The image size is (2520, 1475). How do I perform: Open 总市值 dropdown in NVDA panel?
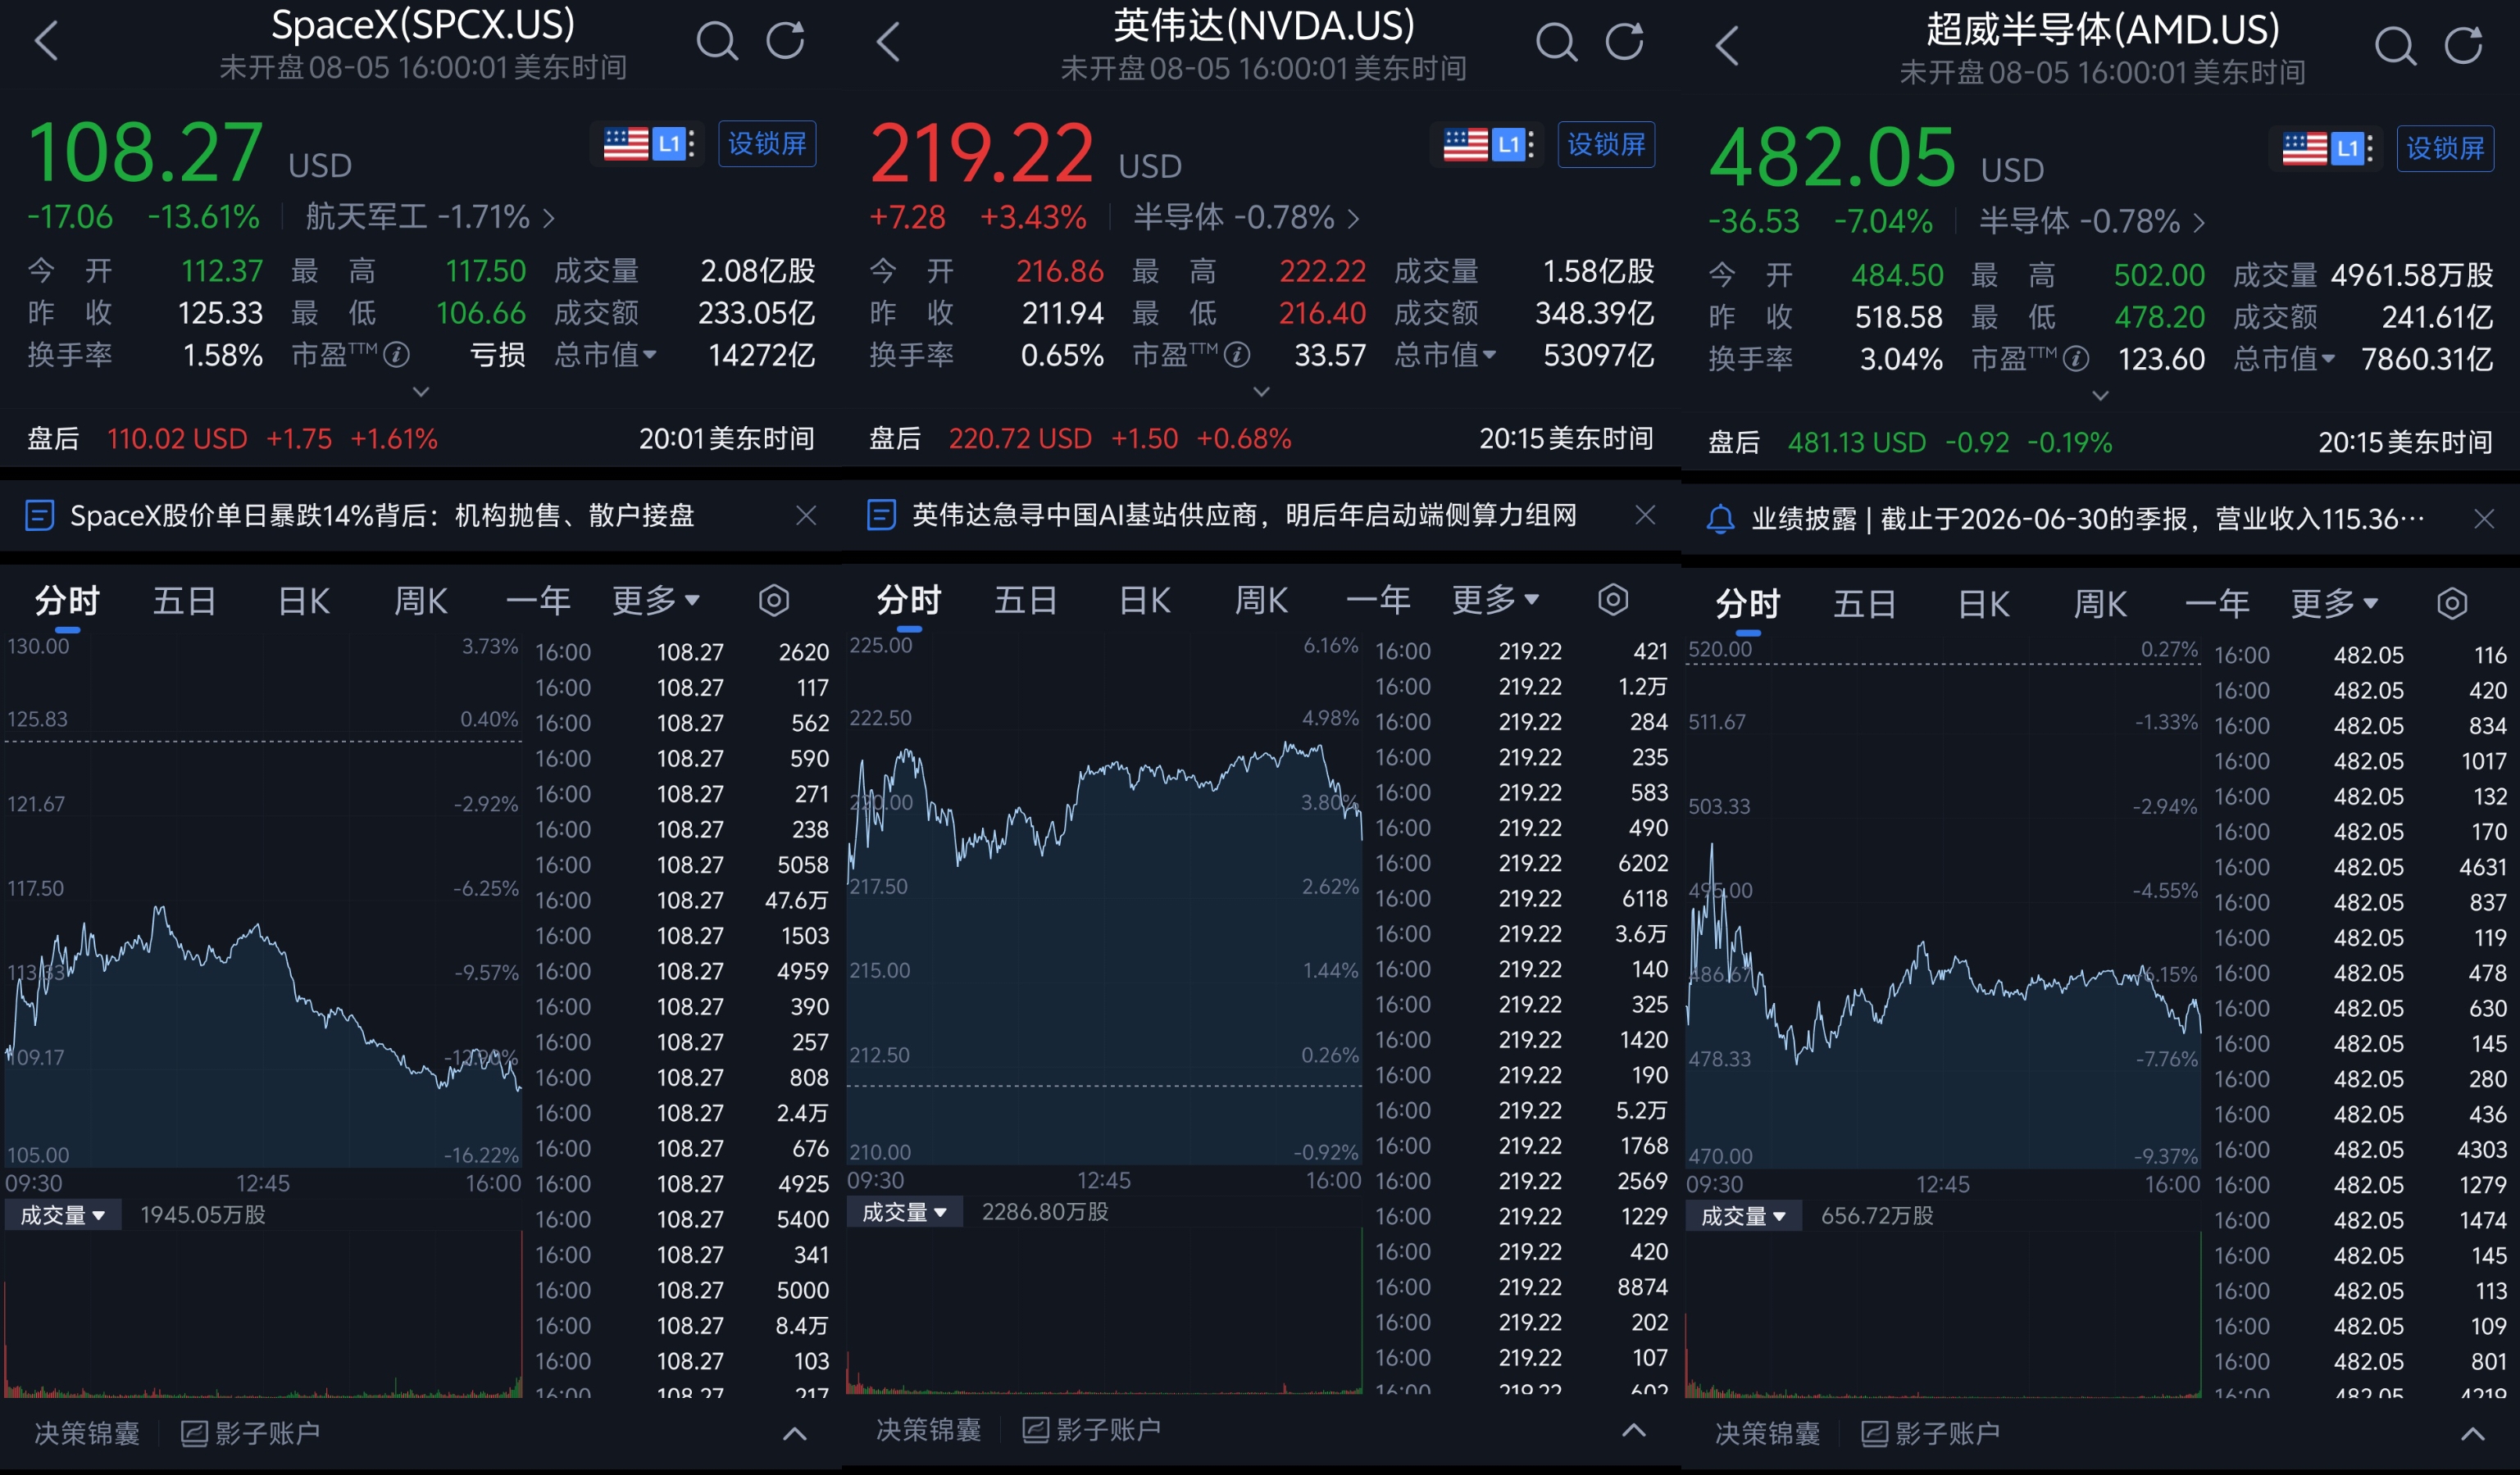pyautogui.click(x=1446, y=355)
